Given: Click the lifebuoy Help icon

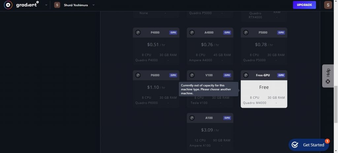Looking at the screenshot, I should pyautogui.click(x=328, y=82).
